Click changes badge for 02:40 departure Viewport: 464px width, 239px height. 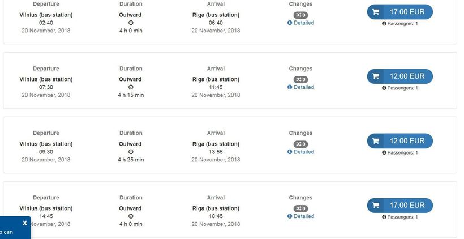[300, 15]
